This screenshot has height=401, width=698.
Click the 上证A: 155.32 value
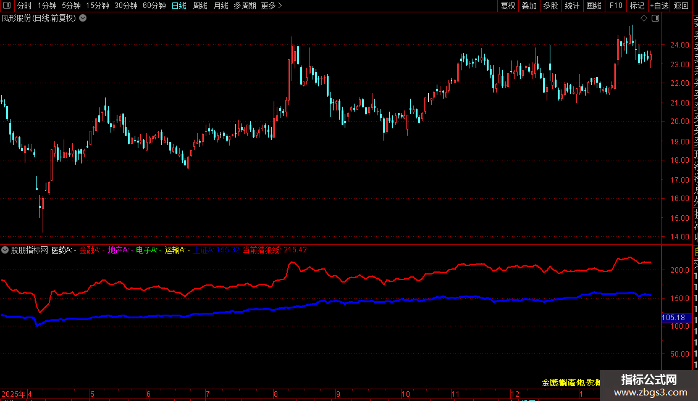coord(216,250)
